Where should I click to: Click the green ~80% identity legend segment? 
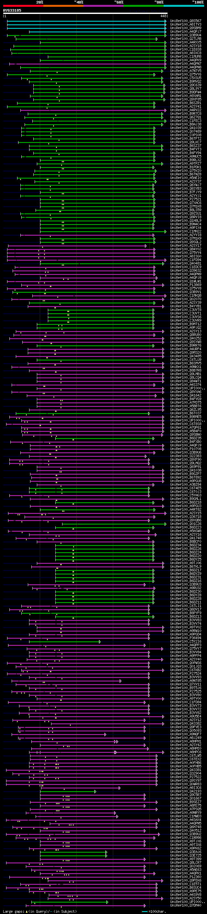point(144,6)
